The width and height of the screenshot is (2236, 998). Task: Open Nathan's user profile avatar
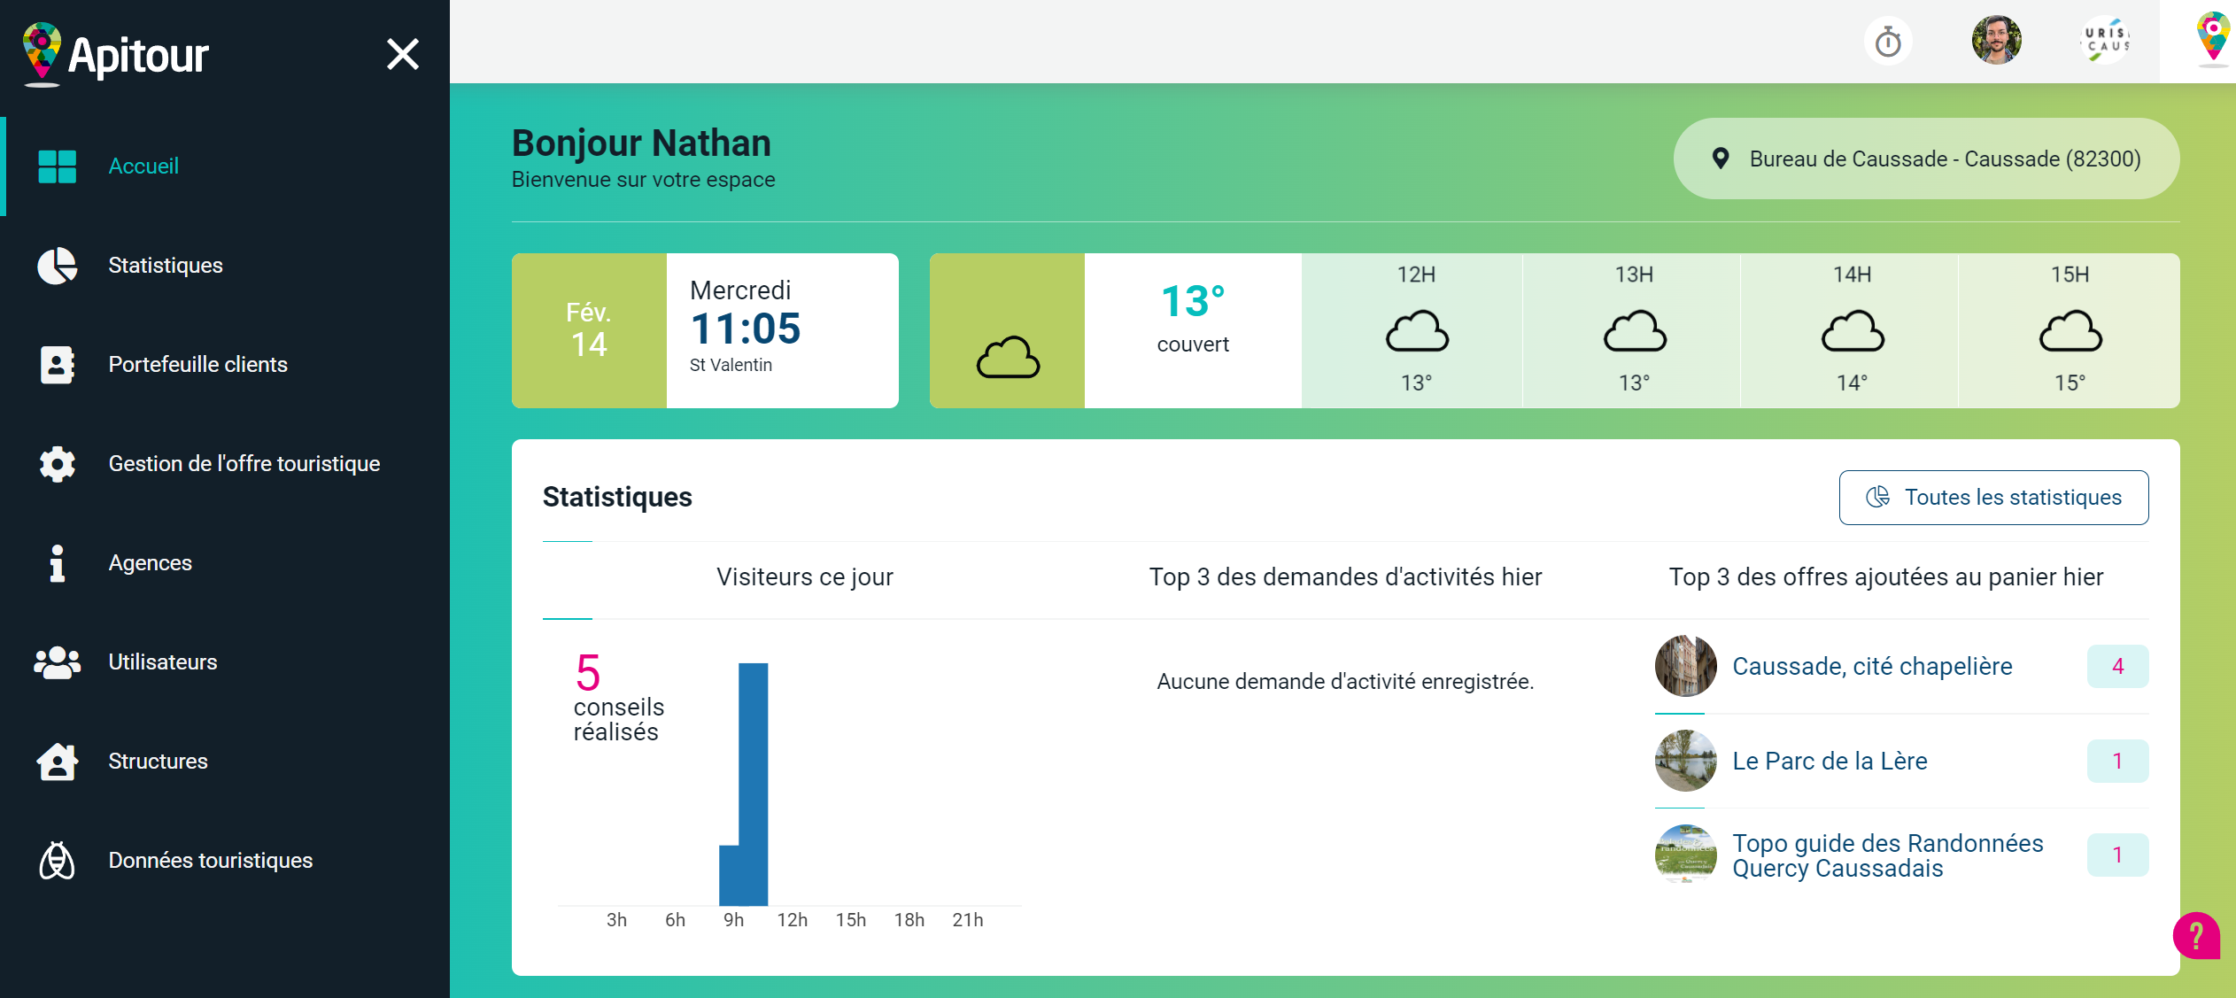coord(1996,41)
